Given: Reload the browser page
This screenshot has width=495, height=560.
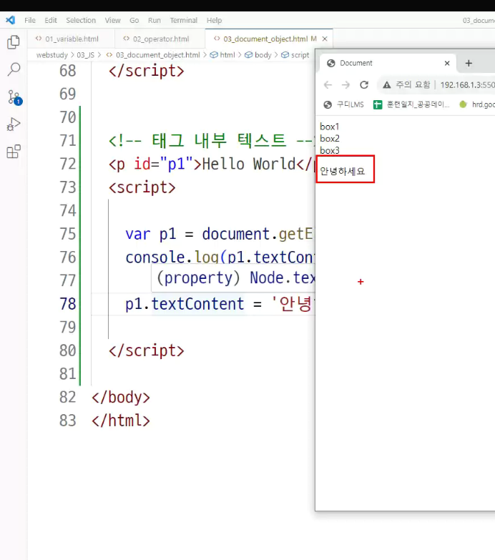Looking at the screenshot, I should (364, 85).
